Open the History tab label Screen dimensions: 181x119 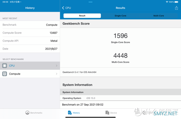(76, 113)
